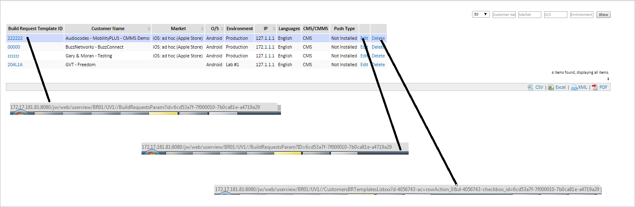Click the Push Type column header
The height and width of the screenshot is (207, 635).
coord(344,28)
